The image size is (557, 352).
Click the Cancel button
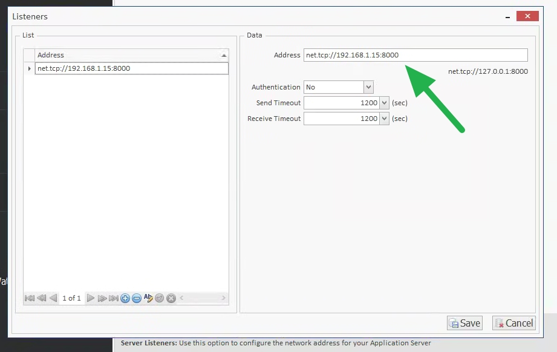[513, 323]
